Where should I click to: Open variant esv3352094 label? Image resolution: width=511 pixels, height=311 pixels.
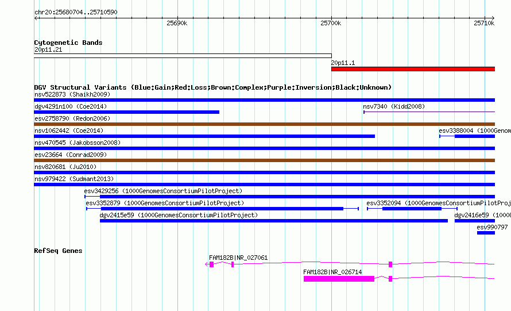[x=439, y=203]
